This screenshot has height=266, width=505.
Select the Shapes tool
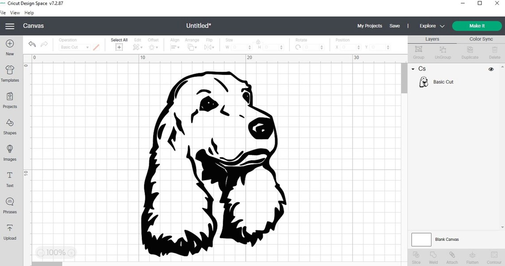10,126
